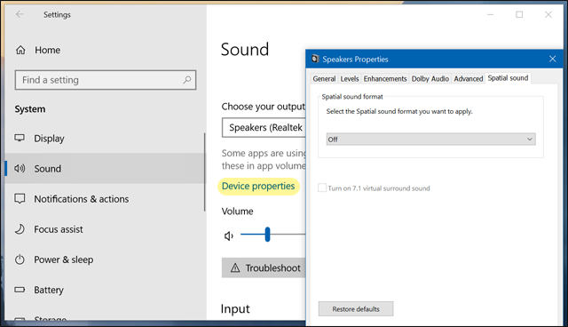
Task: Open the Device properties link
Action: click(258, 186)
